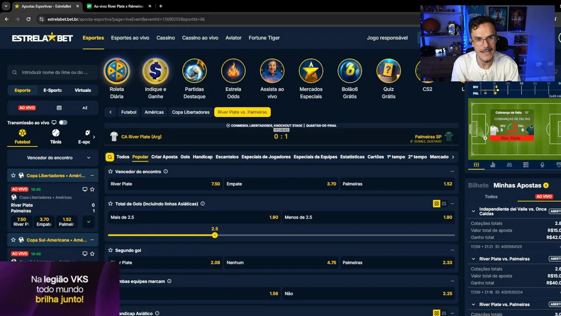Open the statistics bar chart tracker icon
Screen dimensions: 561x316
(493, 165)
